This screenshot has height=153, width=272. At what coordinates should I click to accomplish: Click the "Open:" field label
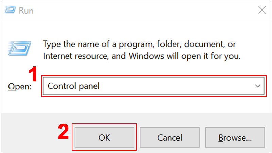[x=19, y=87]
